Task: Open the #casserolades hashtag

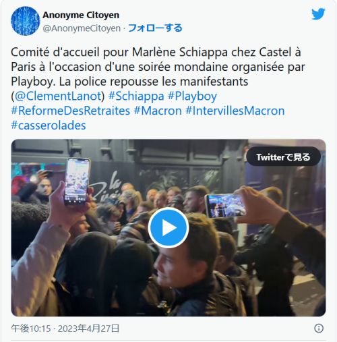Action: (49, 125)
